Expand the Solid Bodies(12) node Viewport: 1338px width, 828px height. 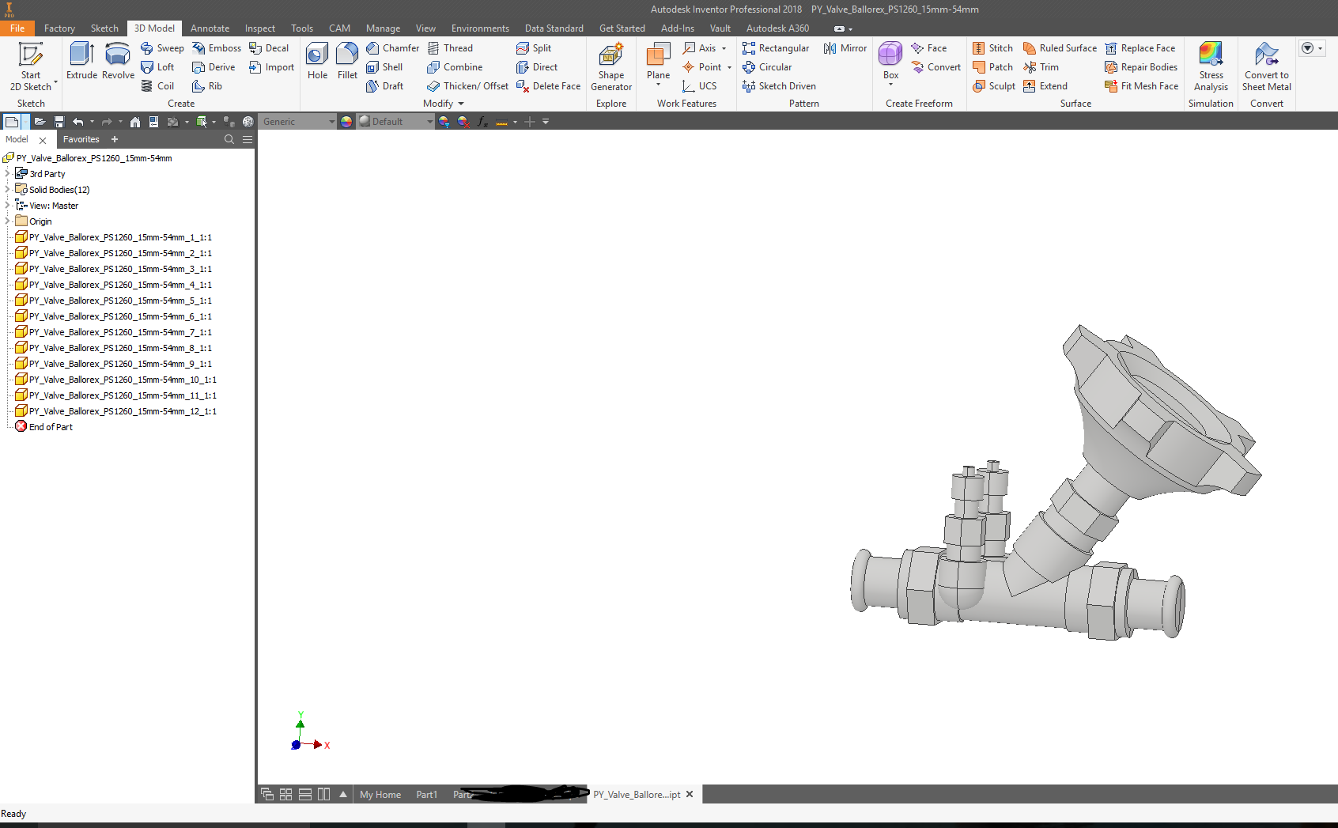(x=7, y=189)
